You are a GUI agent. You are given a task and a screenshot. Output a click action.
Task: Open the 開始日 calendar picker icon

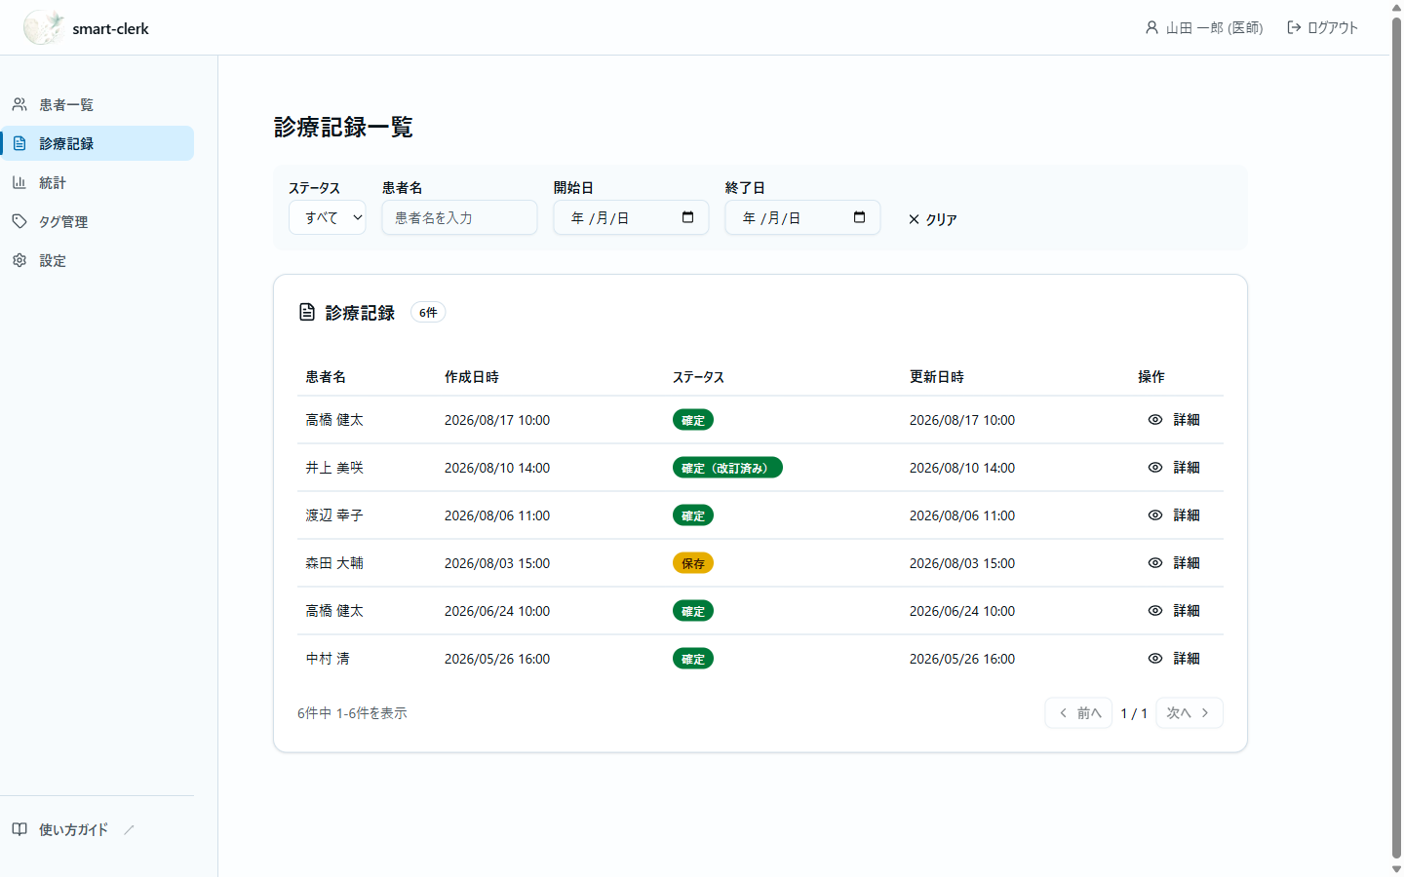687,217
